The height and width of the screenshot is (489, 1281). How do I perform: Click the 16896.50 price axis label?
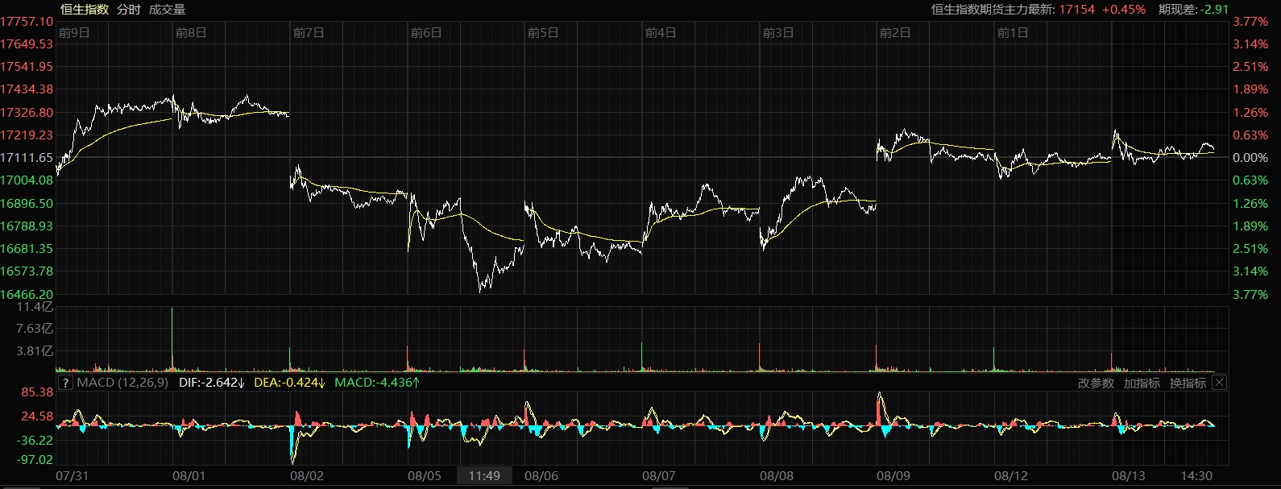(27, 204)
